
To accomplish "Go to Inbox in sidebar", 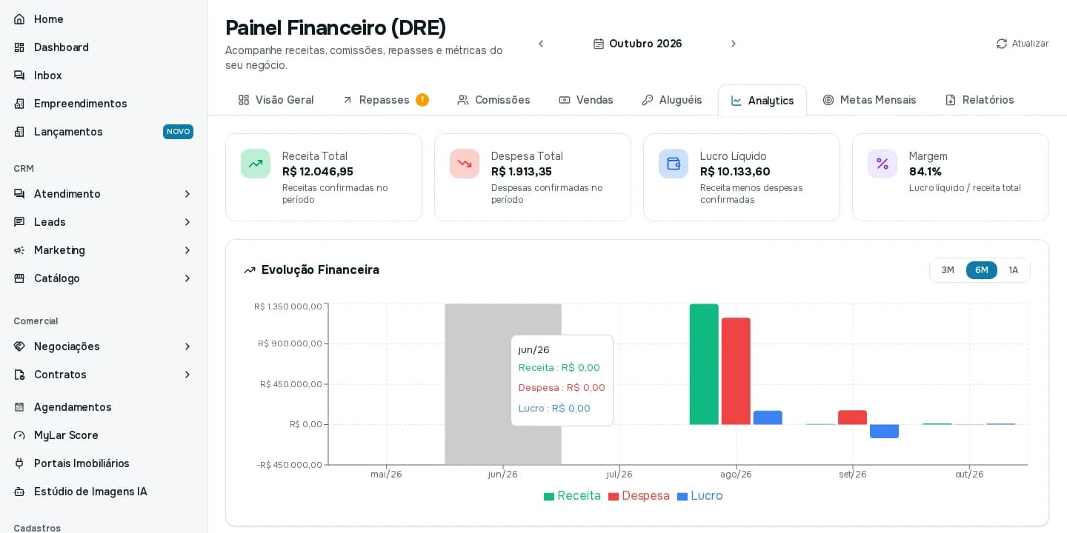I will [103, 76].
